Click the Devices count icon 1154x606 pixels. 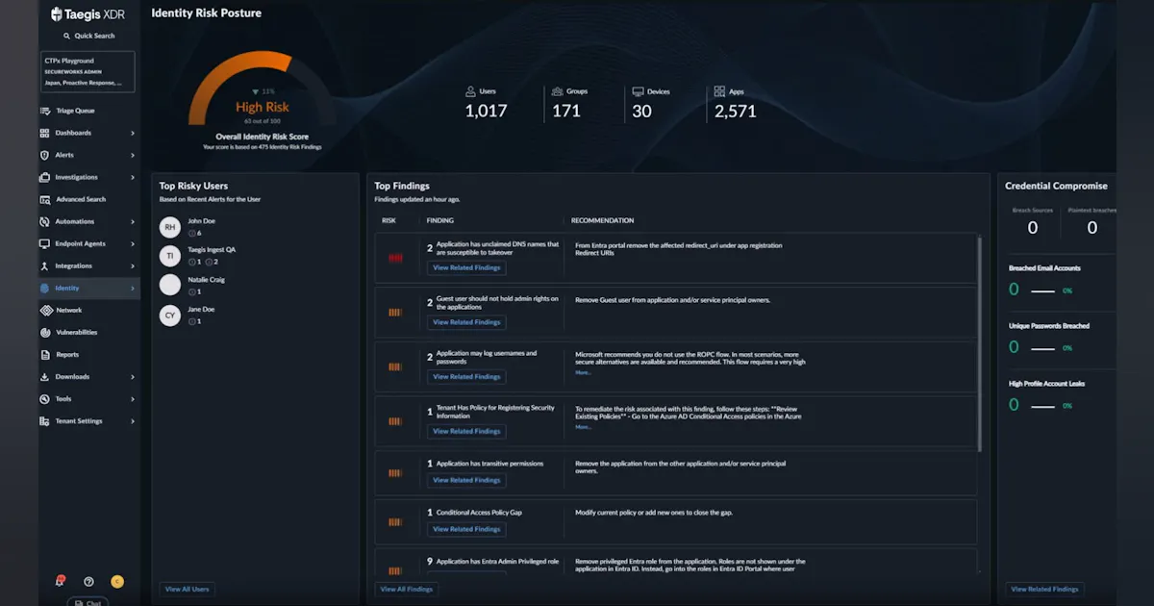click(638, 92)
